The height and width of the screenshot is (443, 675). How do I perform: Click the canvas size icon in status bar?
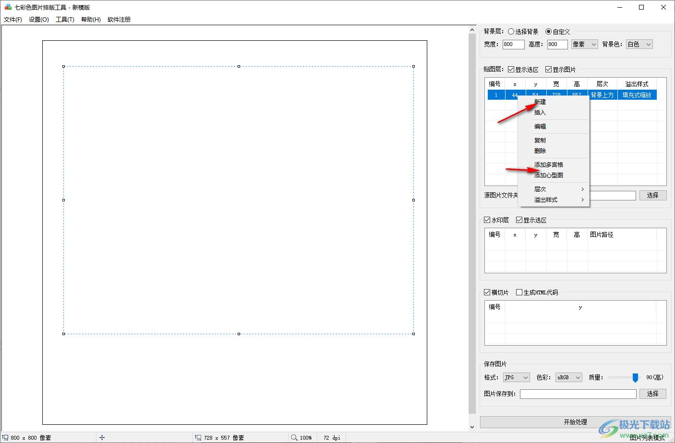(5, 437)
